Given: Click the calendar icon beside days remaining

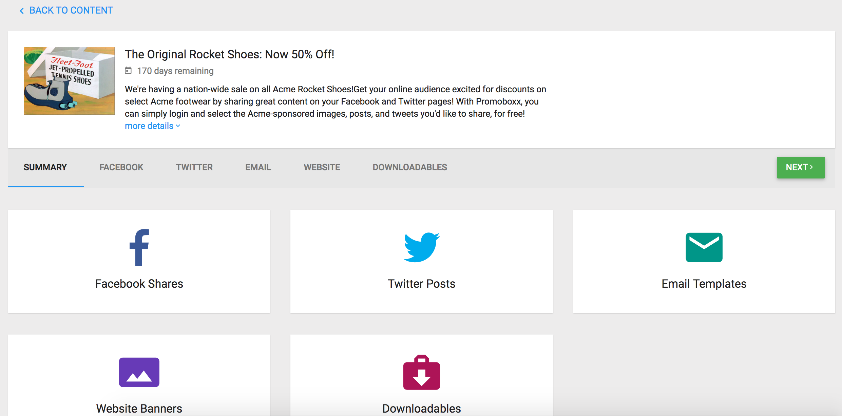Looking at the screenshot, I should 128,71.
